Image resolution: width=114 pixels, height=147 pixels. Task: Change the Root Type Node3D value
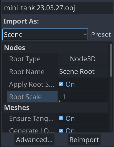click(x=83, y=59)
